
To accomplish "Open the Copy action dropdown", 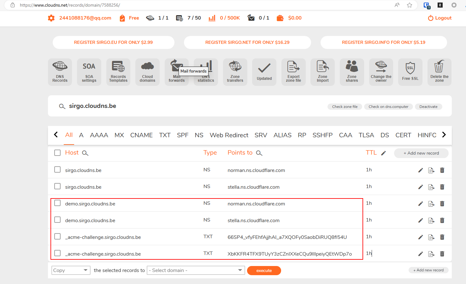I will coord(71,270).
